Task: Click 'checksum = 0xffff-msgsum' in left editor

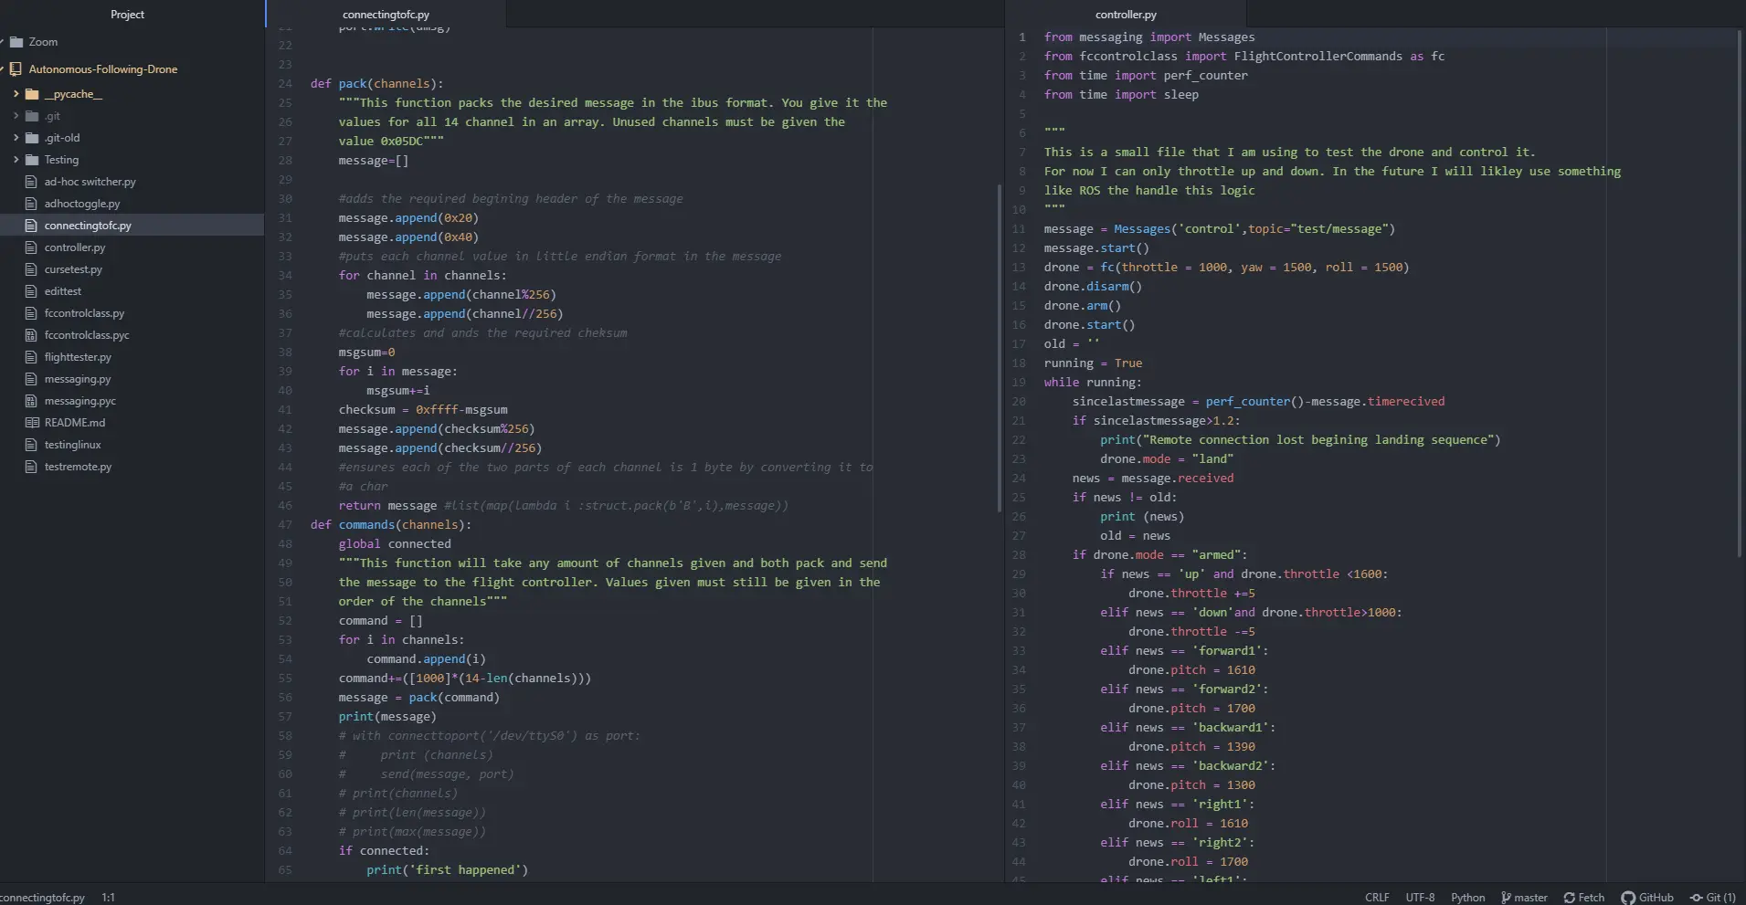Action: 423,409
